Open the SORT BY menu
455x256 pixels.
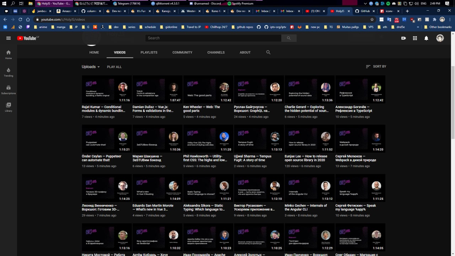(x=376, y=66)
